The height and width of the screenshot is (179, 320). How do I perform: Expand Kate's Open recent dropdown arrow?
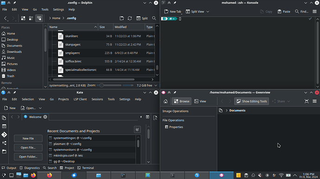[40, 108]
